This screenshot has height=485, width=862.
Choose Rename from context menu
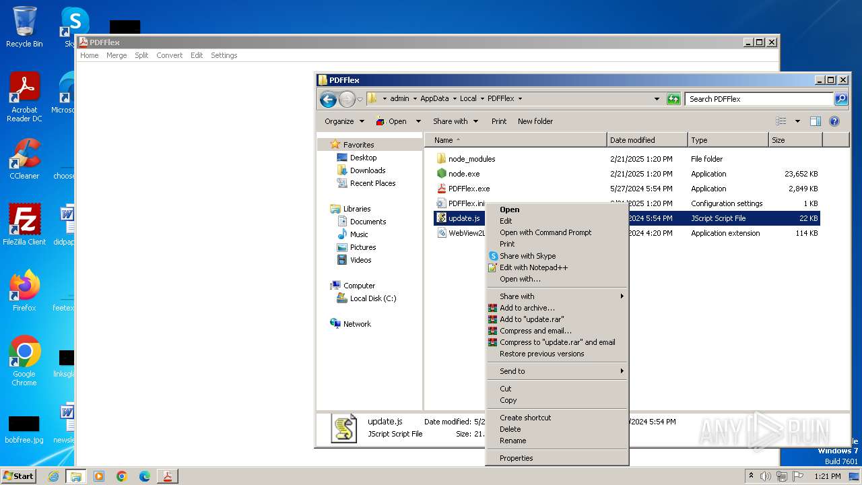coord(512,441)
